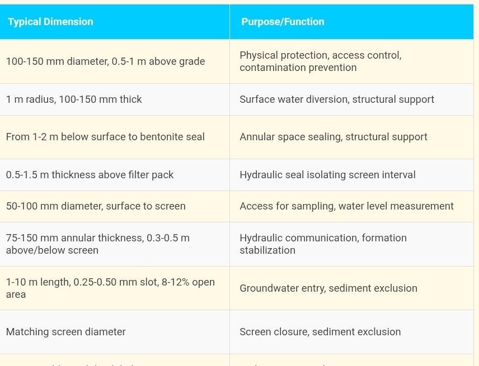This screenshot has height=366, width=479.
Task: Click the 'Groundwater entry, sediment exclusion' cell
Action: click(x=328, y=288)
